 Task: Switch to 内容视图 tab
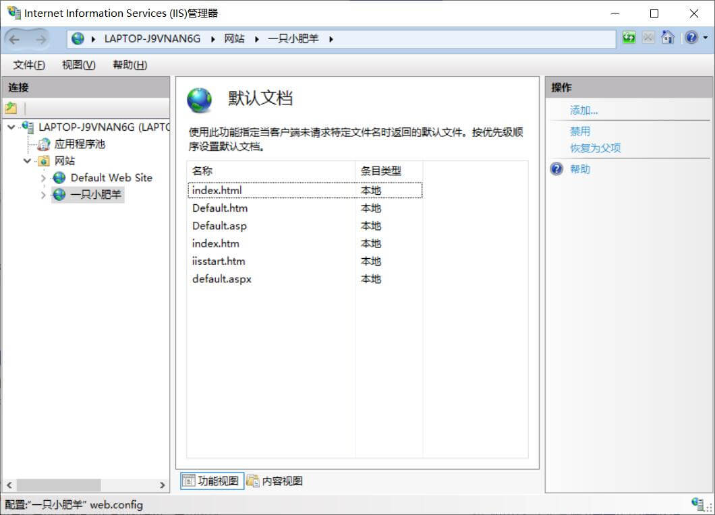pyautogui.click(x=275, y=481)
